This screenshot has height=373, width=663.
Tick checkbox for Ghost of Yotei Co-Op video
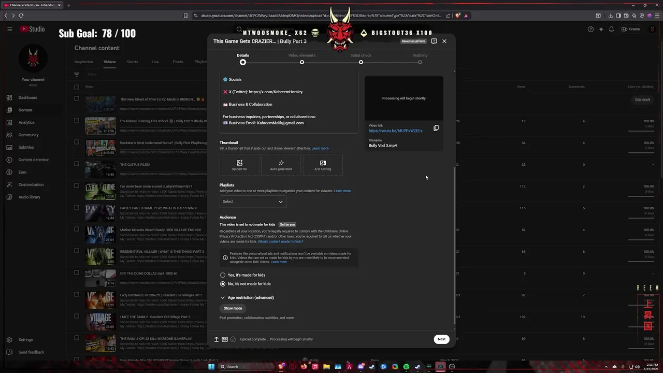pyautogui.click(x=77, y=98)
